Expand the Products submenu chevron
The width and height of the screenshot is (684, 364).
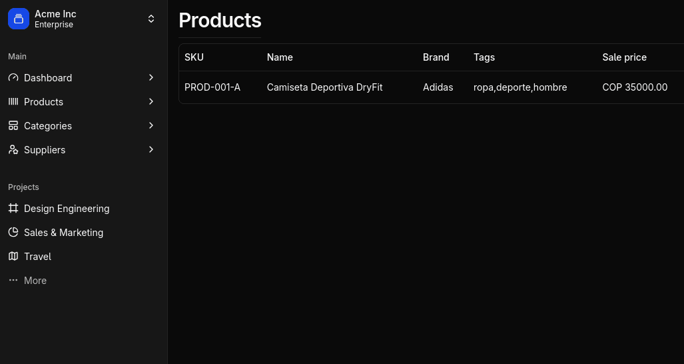(x=151, y=102)
